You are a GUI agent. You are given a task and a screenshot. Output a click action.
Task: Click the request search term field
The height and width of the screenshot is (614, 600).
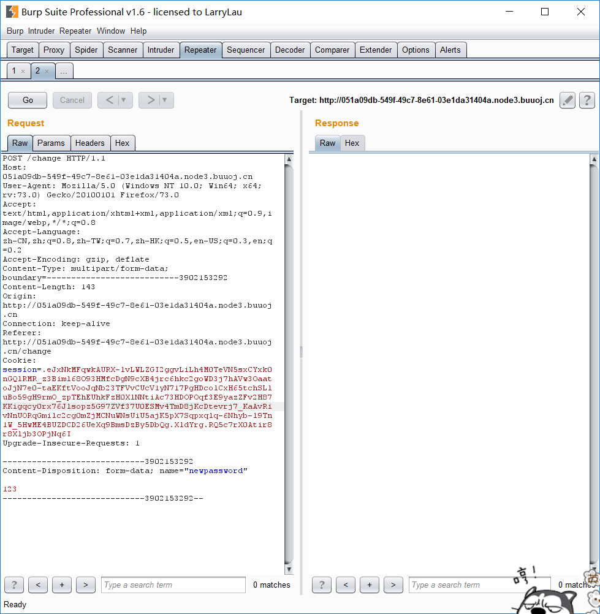pyautogui.click(x=173, y=585)
